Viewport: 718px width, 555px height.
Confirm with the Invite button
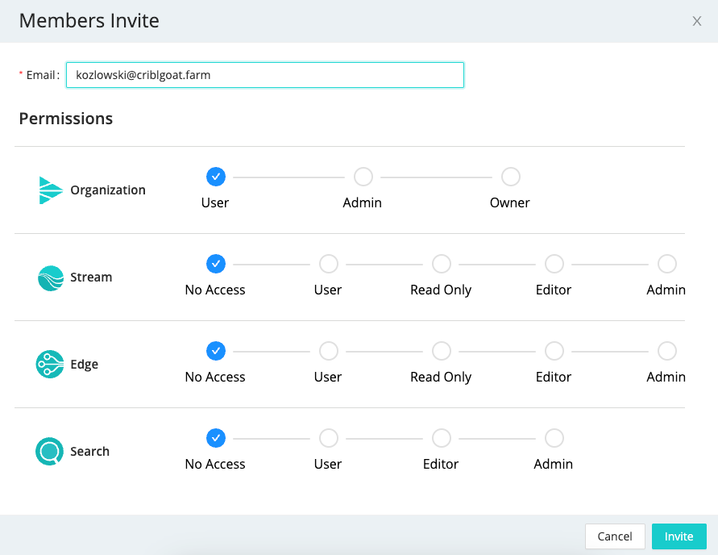pyautogui.click(x=679, y=536)
